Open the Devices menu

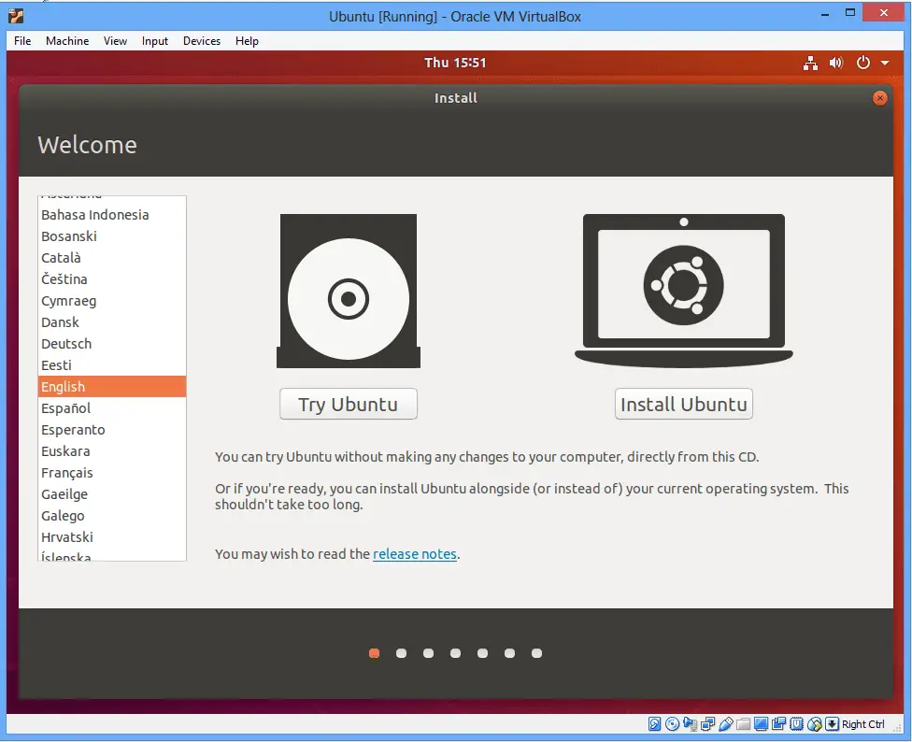(x=202, y=41)
